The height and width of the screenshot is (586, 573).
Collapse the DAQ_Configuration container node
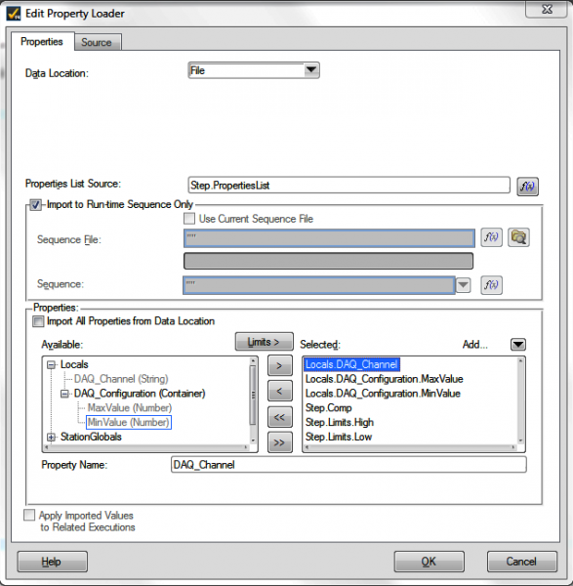pyautogui.click(x=64, y=394)
